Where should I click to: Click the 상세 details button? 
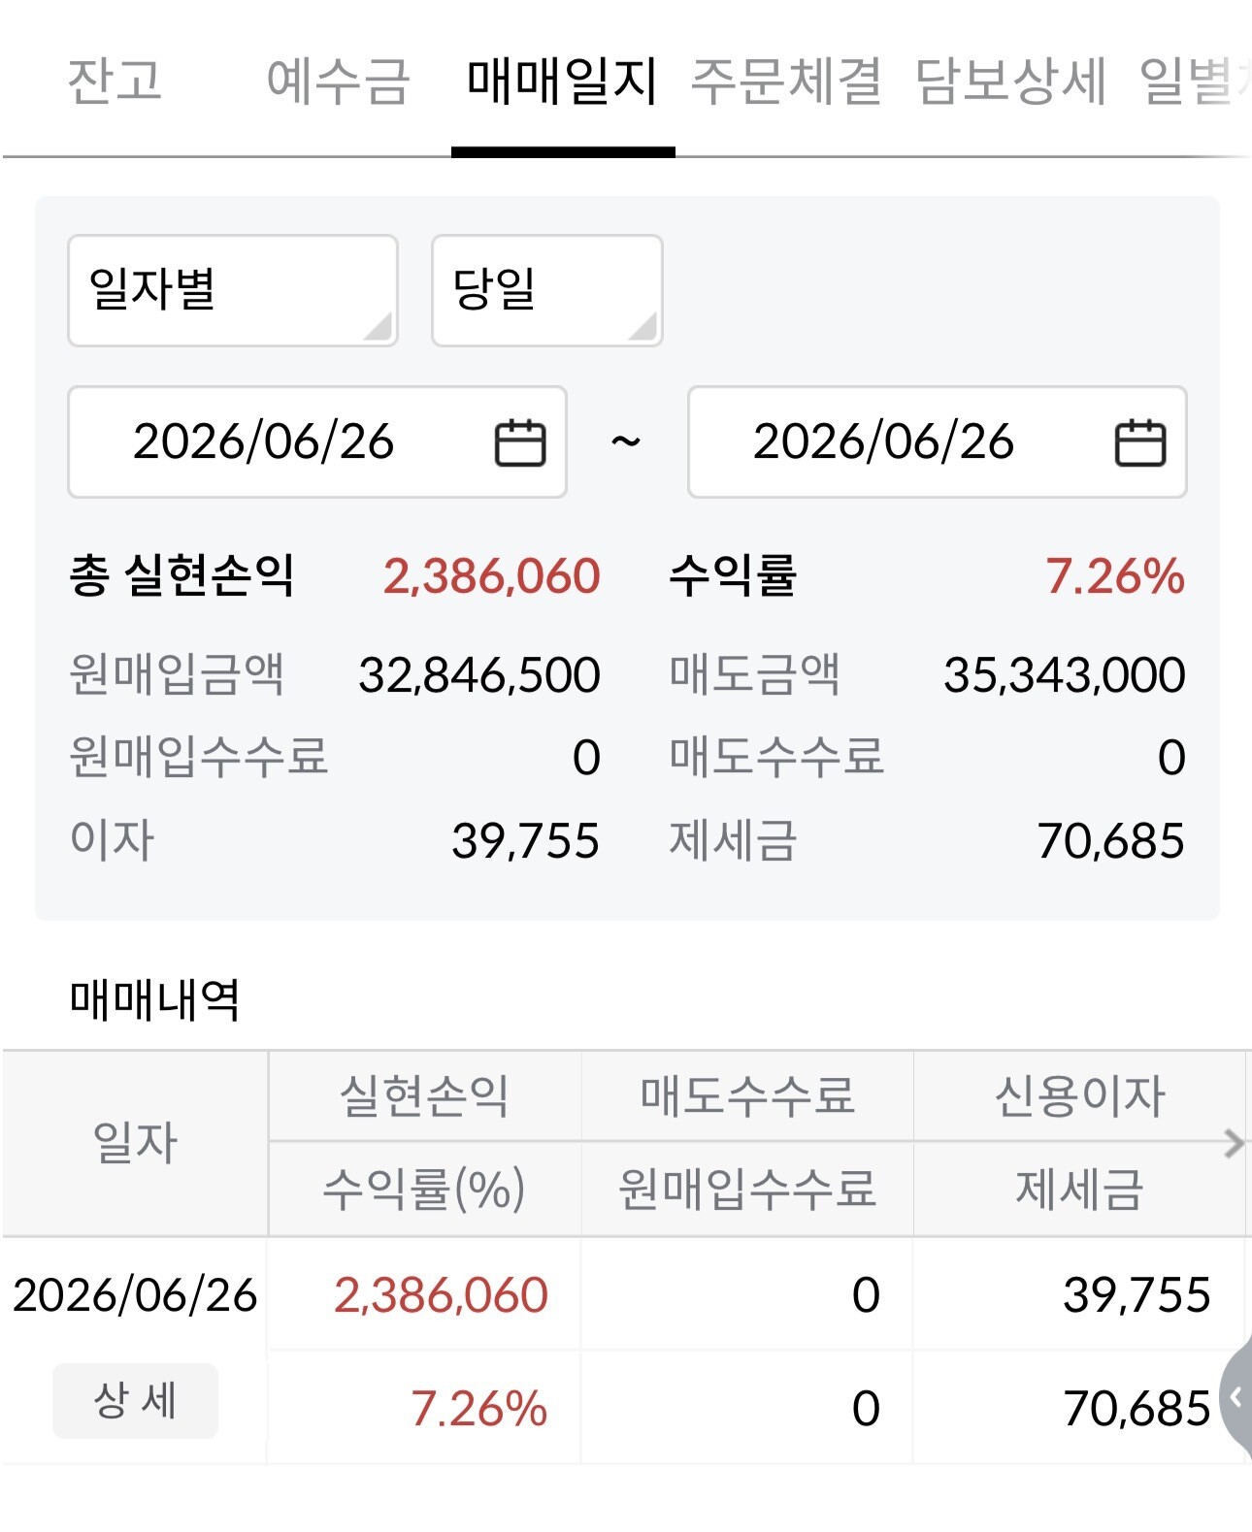coord(135,1400)
